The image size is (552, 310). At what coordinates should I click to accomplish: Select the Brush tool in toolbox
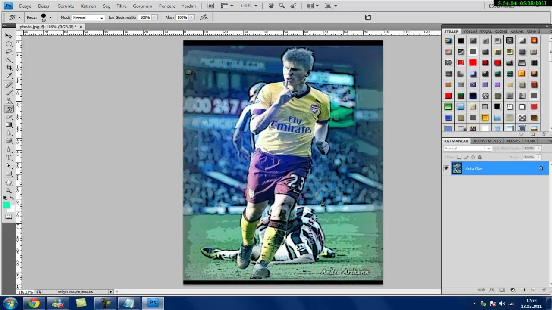click(x=9, y=93)
